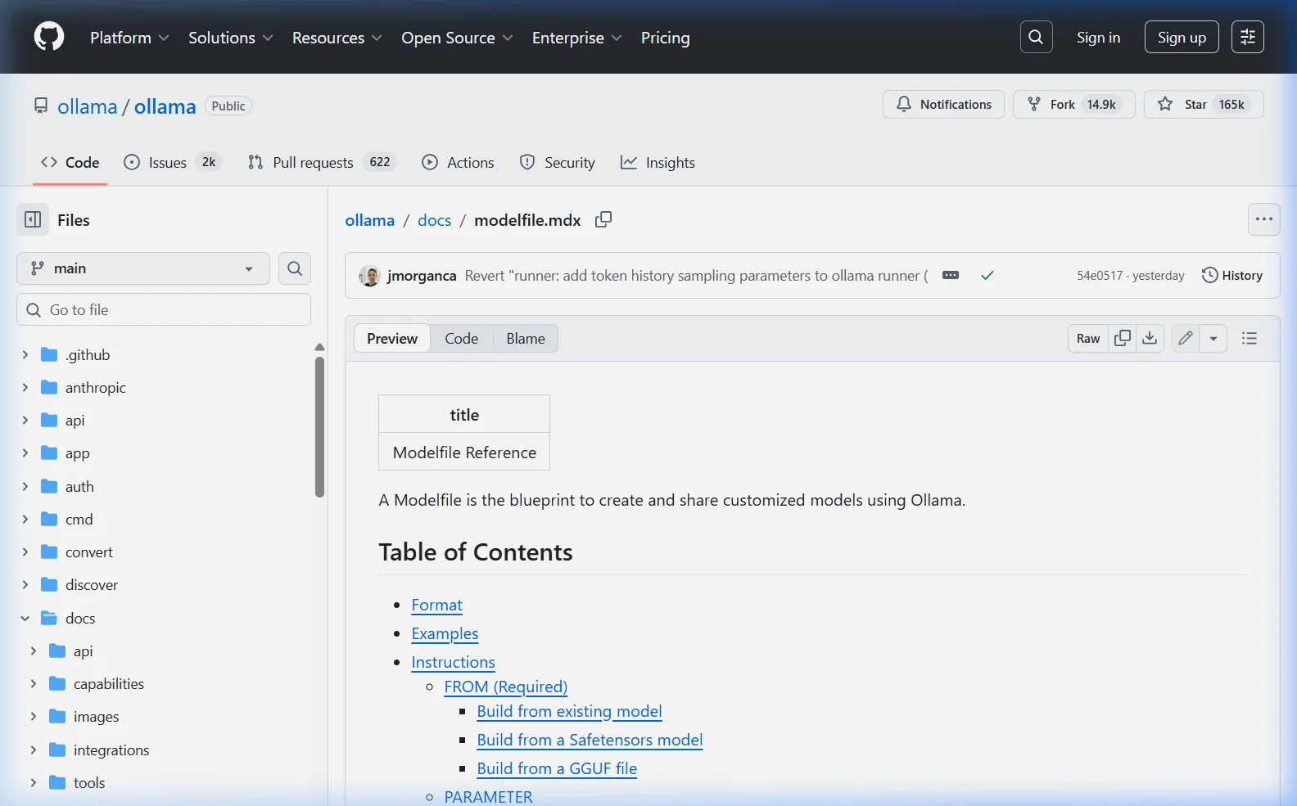The width and height of the screenshot is (1297, 806).
Task: Open Open Source menu in header
Action: [x=457, y=38]
